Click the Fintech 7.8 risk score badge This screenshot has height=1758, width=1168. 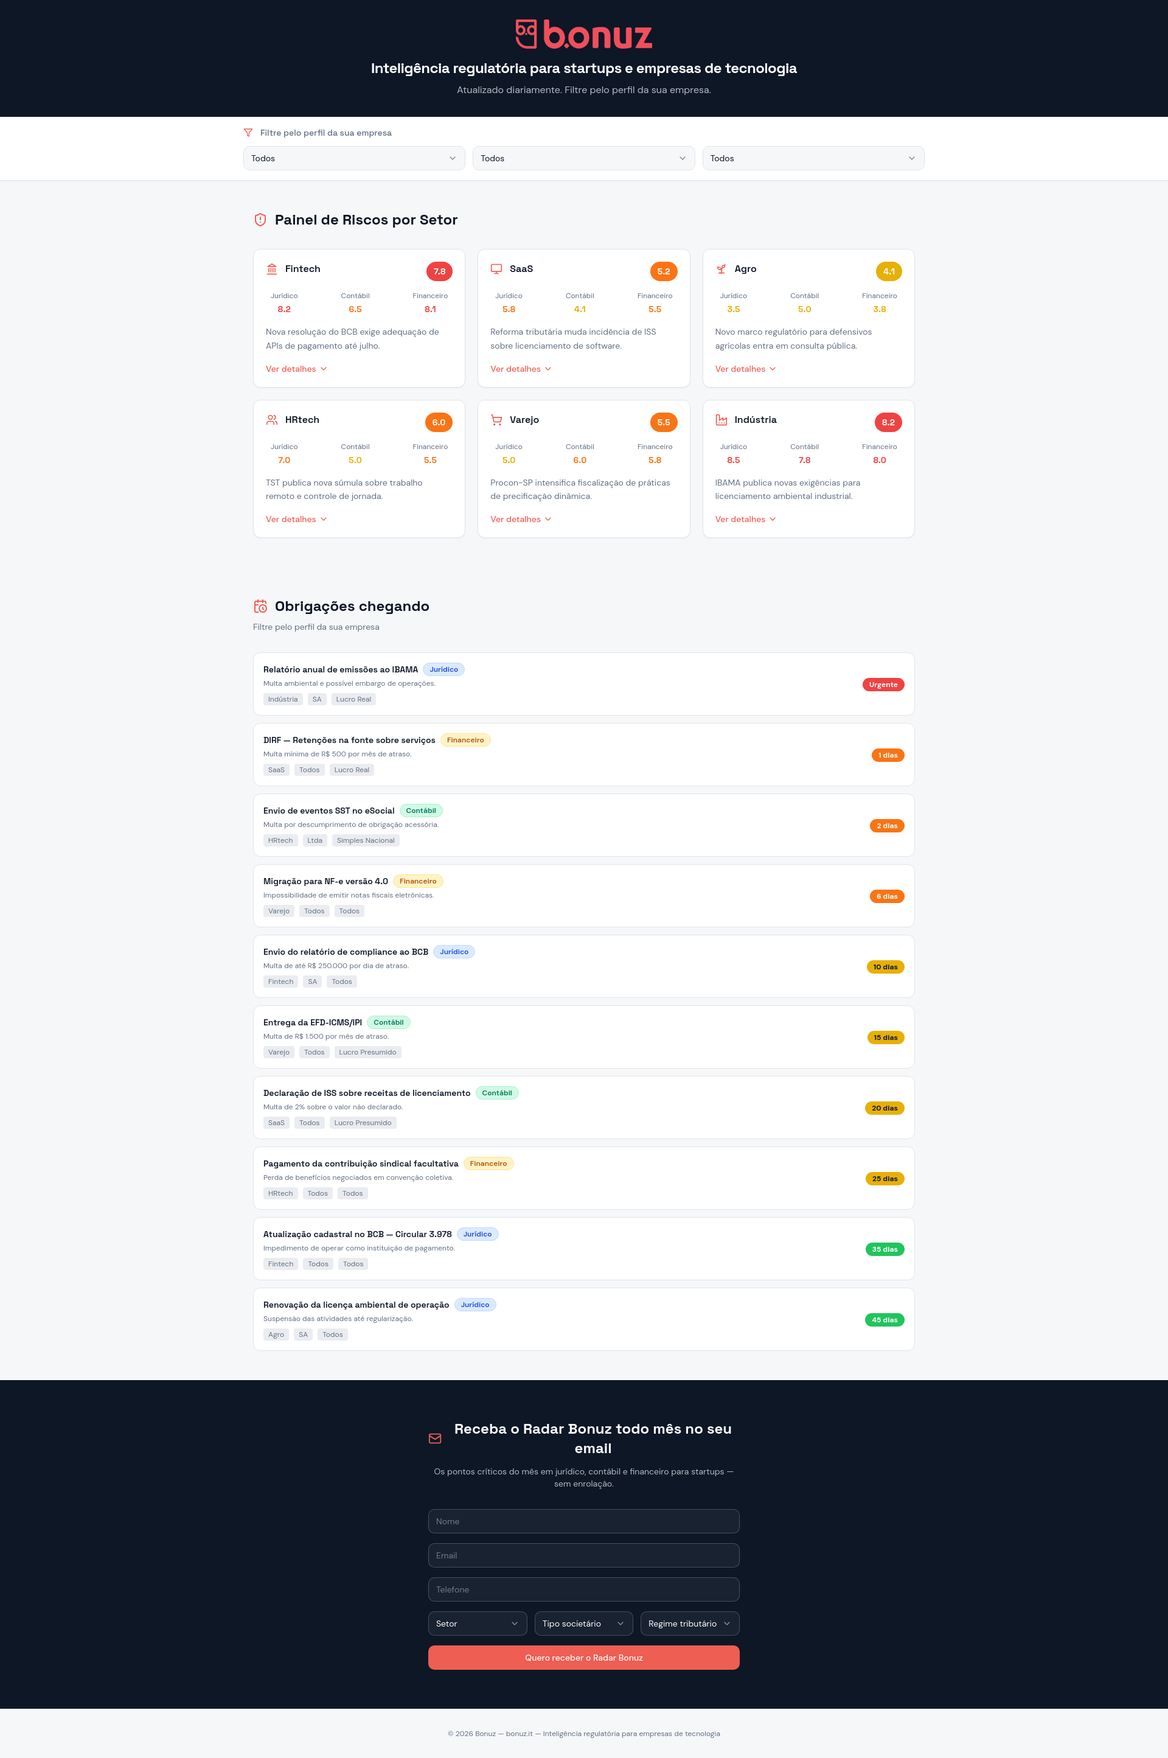coord(439,271)
